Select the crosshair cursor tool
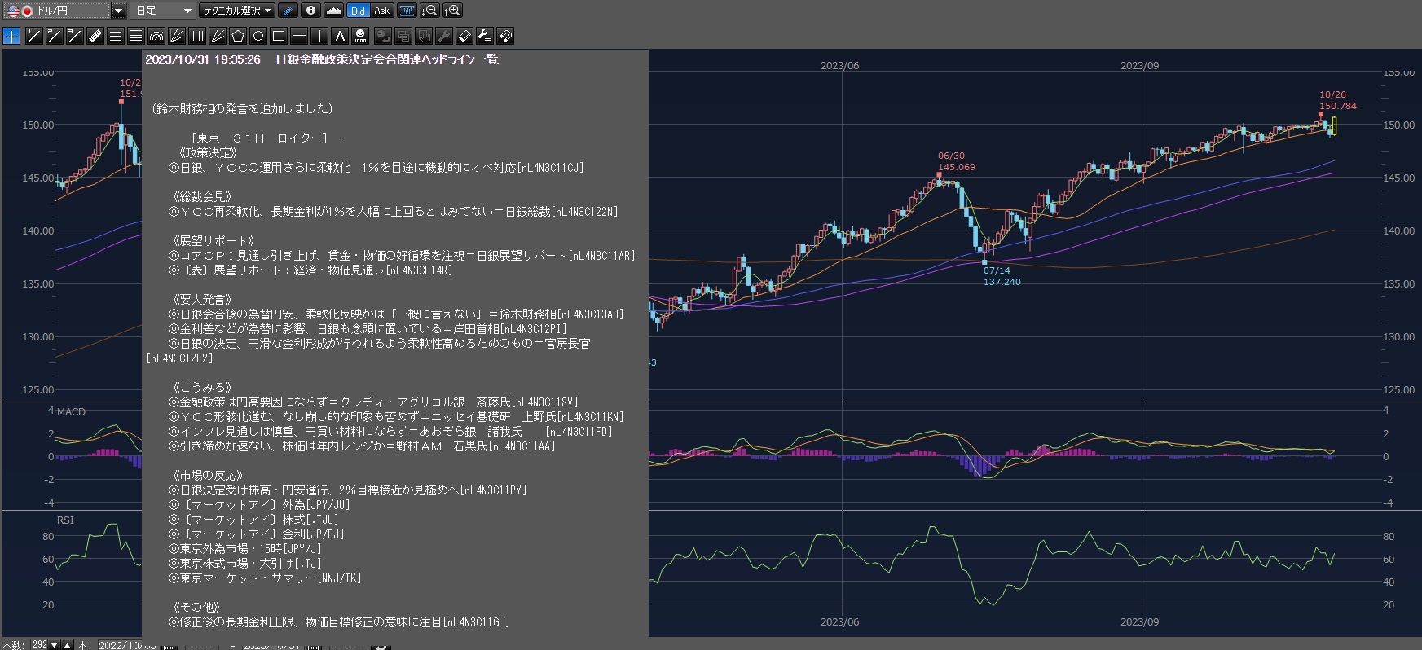Image resolution: width=1422 pixels, height=650 pixels. tap(11, 36)
